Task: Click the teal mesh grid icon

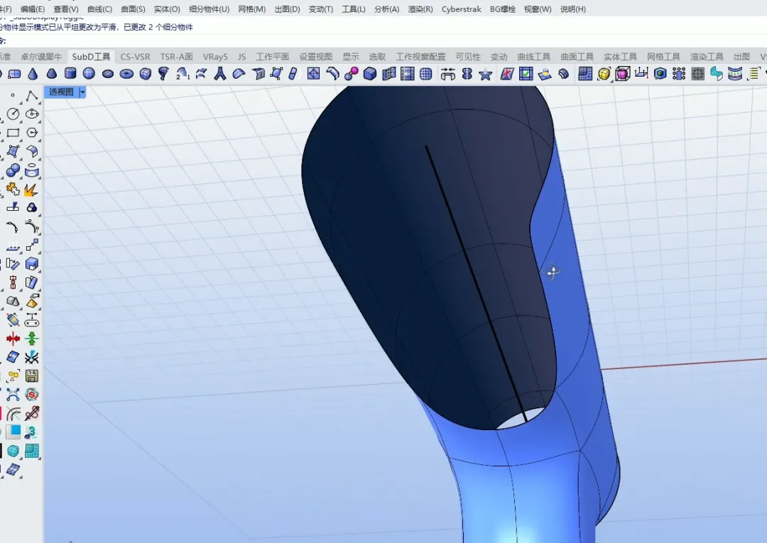Action: 32,451
